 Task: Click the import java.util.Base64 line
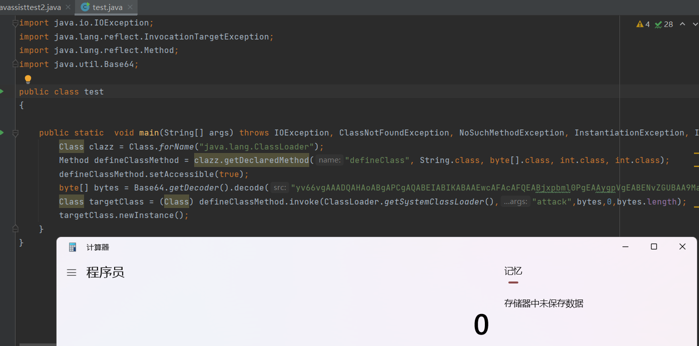tap(79, 64)
